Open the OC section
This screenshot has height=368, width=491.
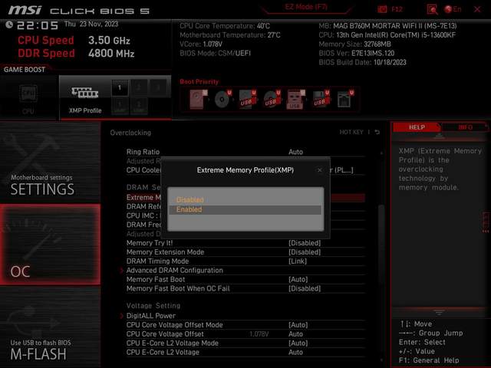[x=50, y=245]
